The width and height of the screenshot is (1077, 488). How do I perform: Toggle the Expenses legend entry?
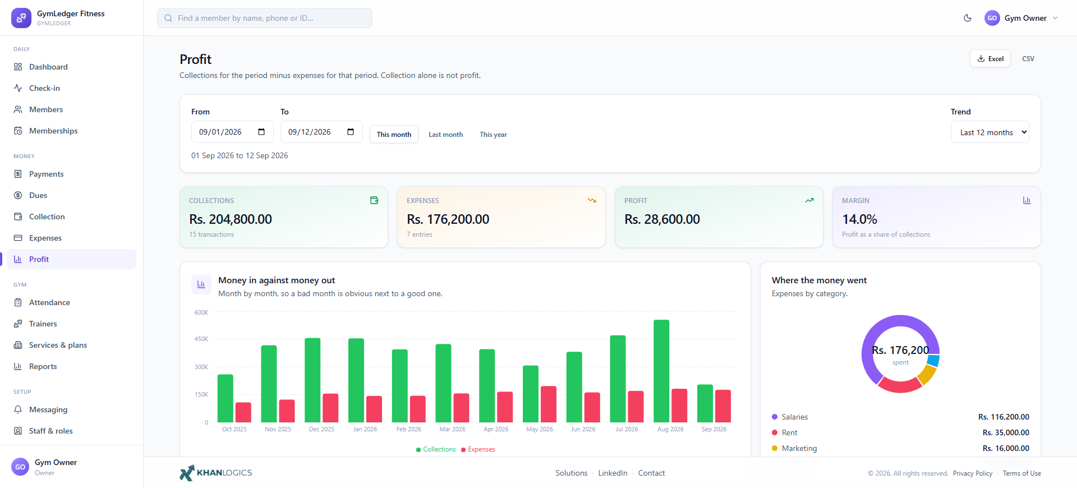[x=478, y=449]
